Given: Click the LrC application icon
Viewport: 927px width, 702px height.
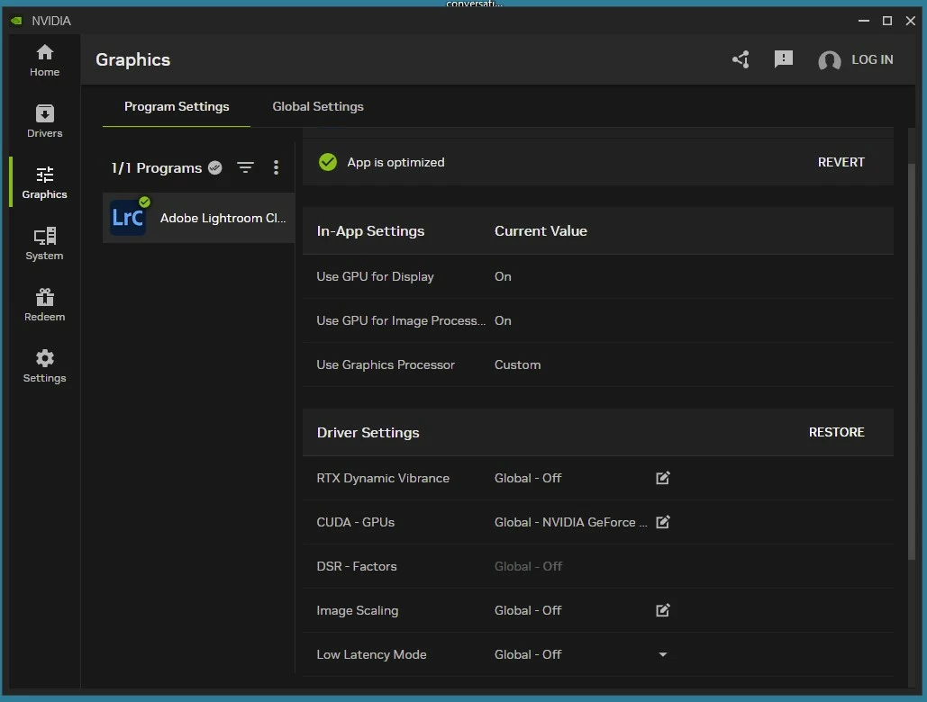Looking at the screenshot, I should tap(128, 218).
